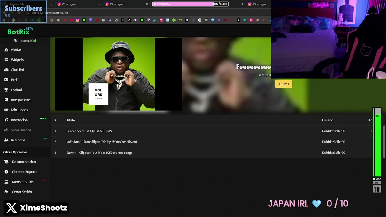Viewport: 386px width, 217px height.
Task: Select the Lealtad trophy icon
Action: pyautogui.click(x=6, y=90)
